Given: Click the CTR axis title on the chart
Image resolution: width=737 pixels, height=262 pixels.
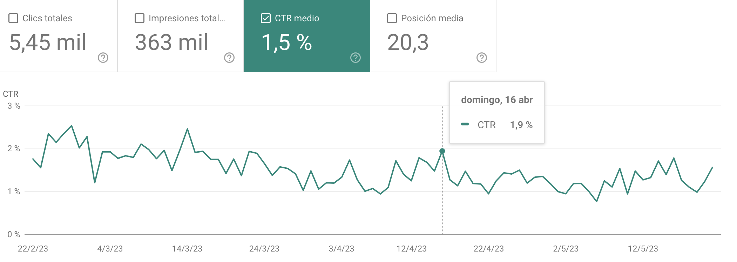Looking at the screenshot, I should point(9,94).
